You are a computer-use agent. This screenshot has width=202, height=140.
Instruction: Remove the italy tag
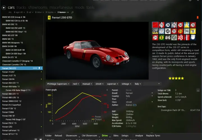(140, 84)
